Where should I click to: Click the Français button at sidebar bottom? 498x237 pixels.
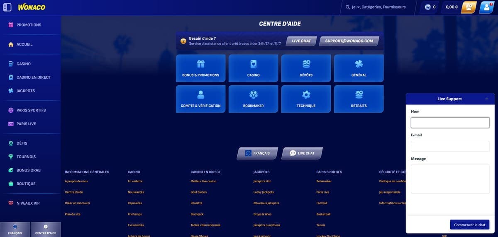[15, 230]
